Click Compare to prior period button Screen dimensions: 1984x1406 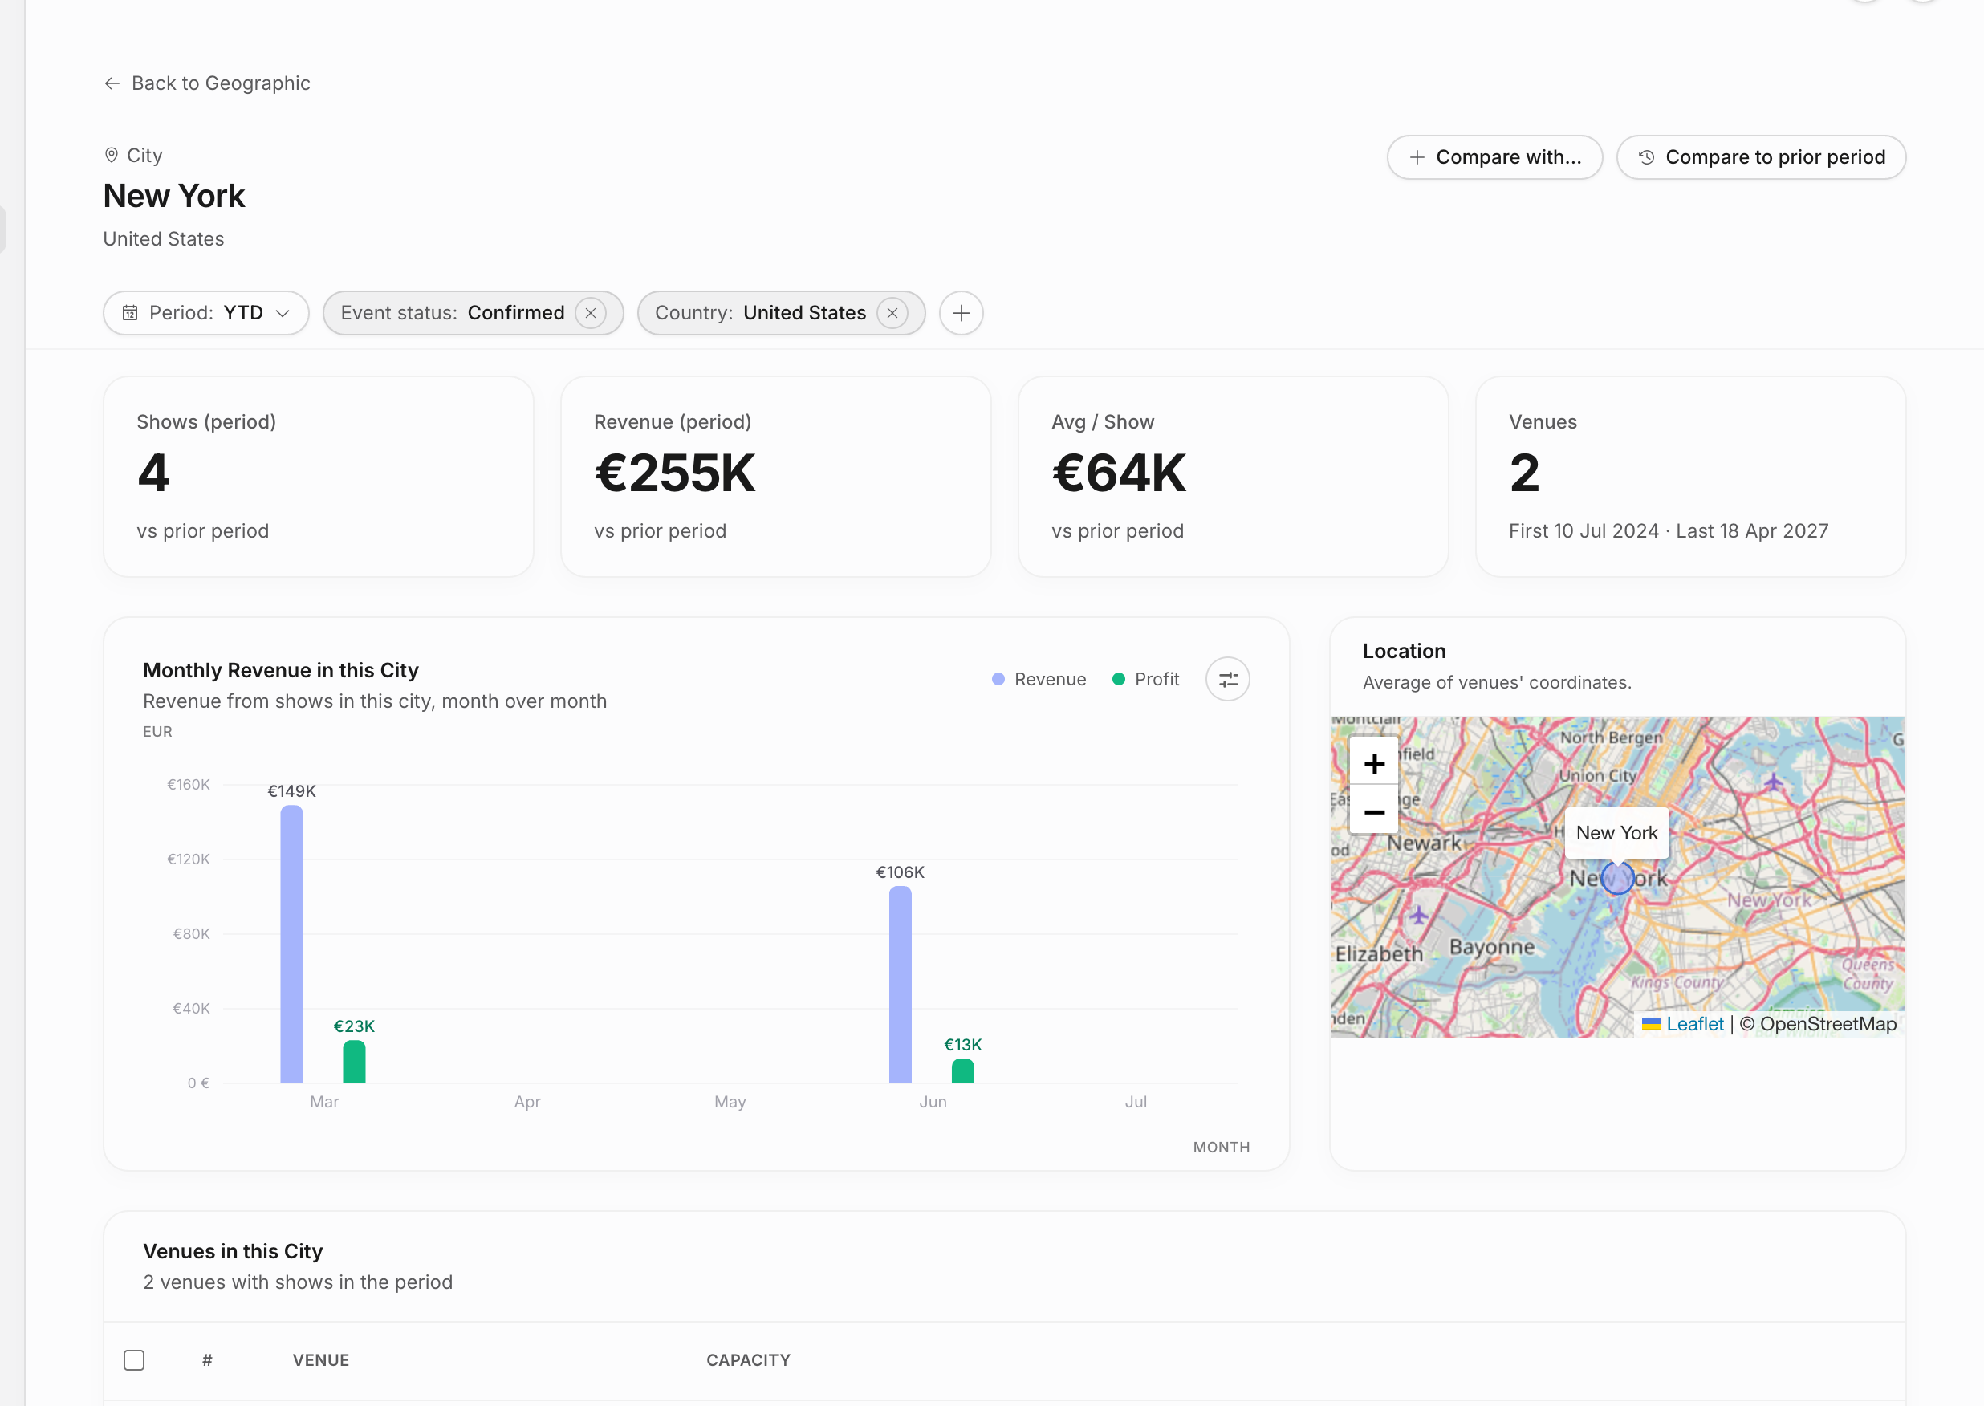click(1761, 156)
